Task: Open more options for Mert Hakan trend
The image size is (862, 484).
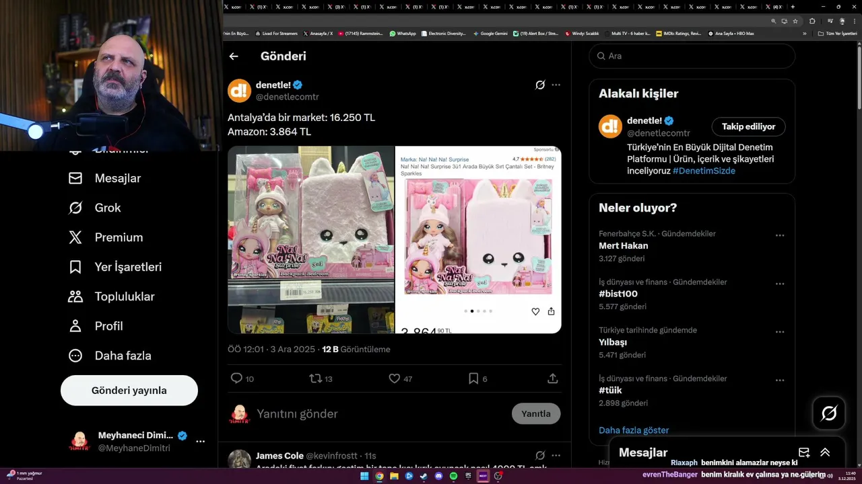Action: [780, 235]
